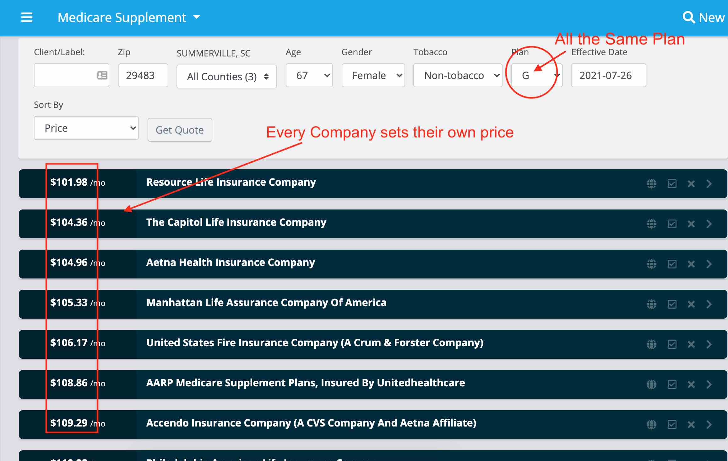Select the Resource Life Insurance Company name
The width and height of the screenshot is (728, 461).
click(x=231, y=182)
